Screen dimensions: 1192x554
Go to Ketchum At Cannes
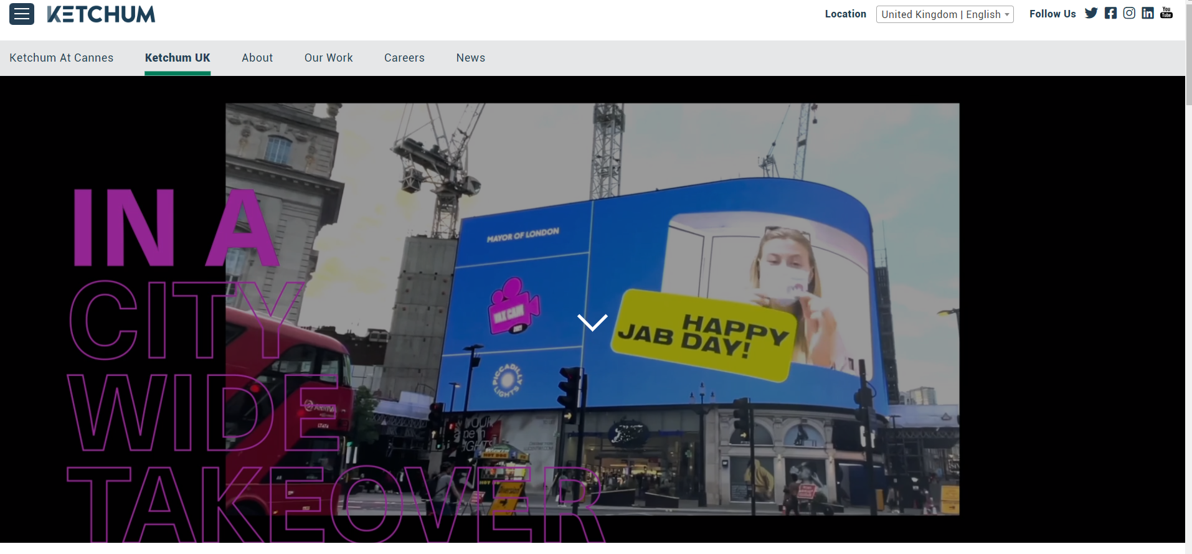point(62,58)
